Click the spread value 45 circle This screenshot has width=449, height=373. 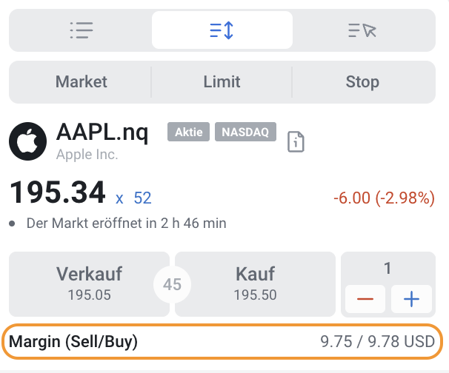click(172, 284)
